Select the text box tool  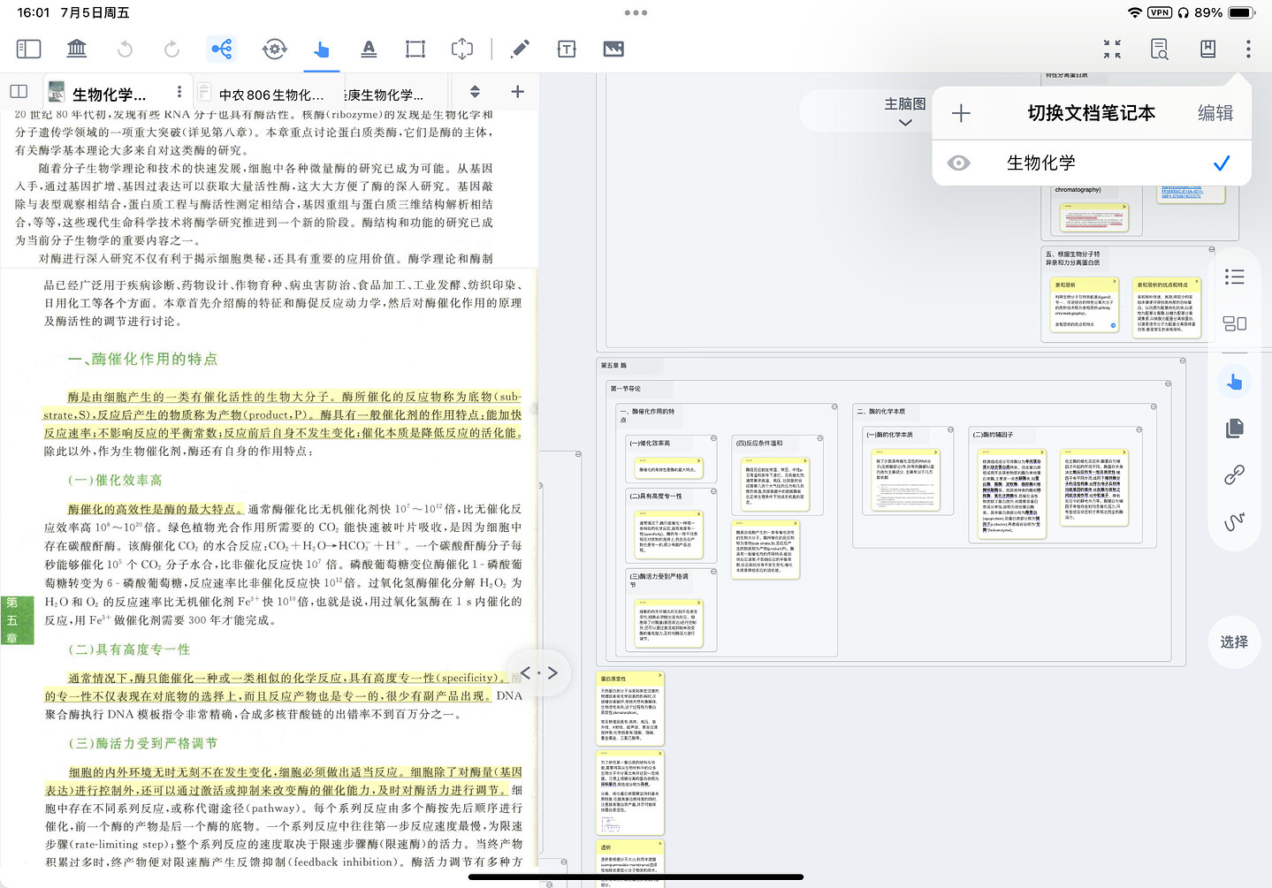567,49
